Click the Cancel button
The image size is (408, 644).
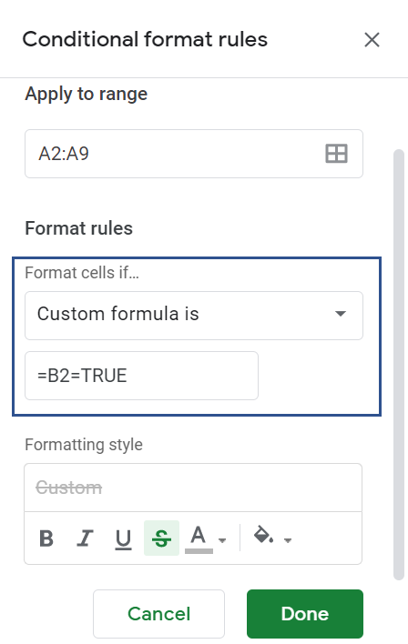point(158,614)
